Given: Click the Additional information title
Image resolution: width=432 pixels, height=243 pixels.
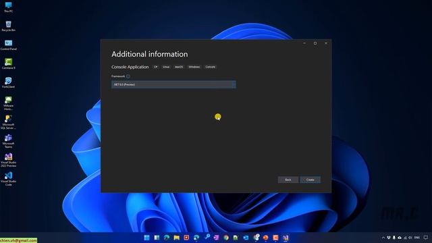Looking at the screenshot, I should coord(150,54).
